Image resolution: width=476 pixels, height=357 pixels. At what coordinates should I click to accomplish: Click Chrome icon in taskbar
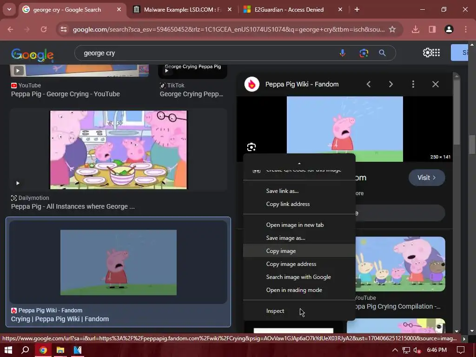[43, 350]
